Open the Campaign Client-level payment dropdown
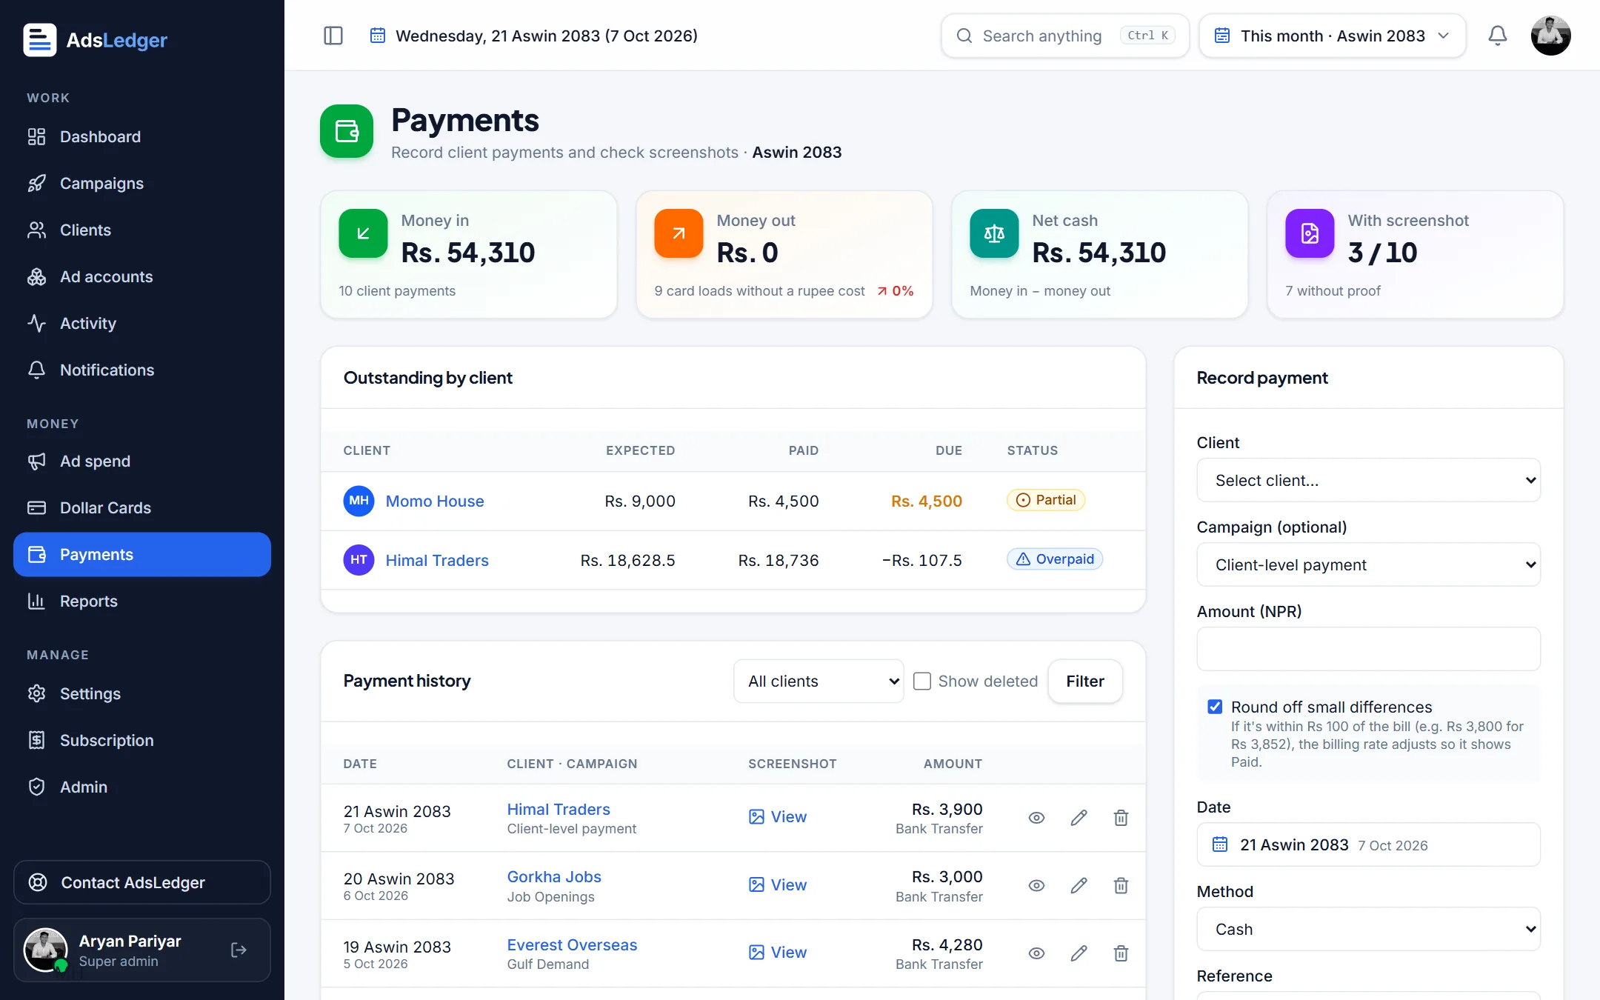The width and height of the screenshot is (1600, 1000). (x=1368, y=564)
